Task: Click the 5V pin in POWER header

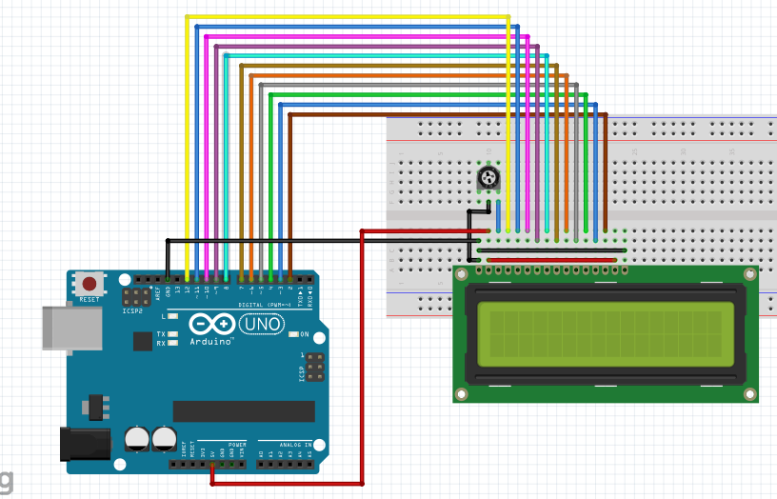Action: click(212, 465)
